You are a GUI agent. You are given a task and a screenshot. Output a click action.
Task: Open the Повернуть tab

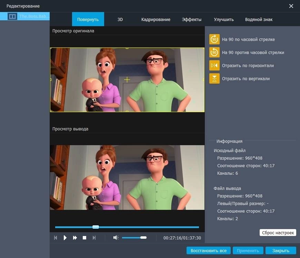coord(88,19)
